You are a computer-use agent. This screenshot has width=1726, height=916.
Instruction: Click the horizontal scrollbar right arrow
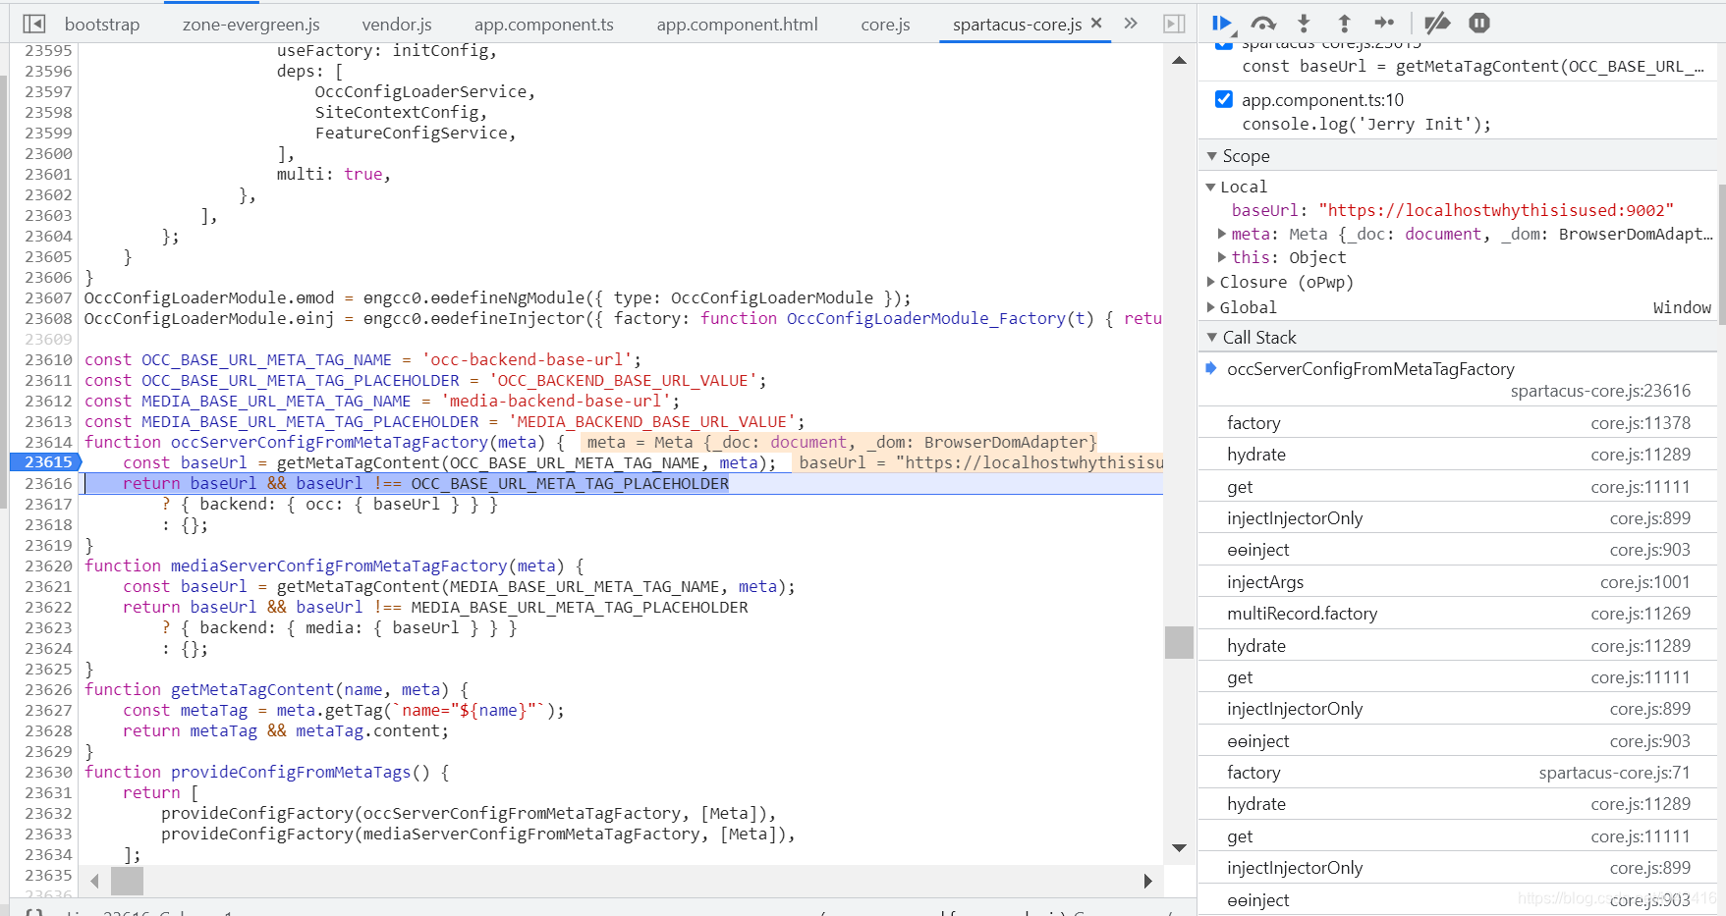[1147, 881]
